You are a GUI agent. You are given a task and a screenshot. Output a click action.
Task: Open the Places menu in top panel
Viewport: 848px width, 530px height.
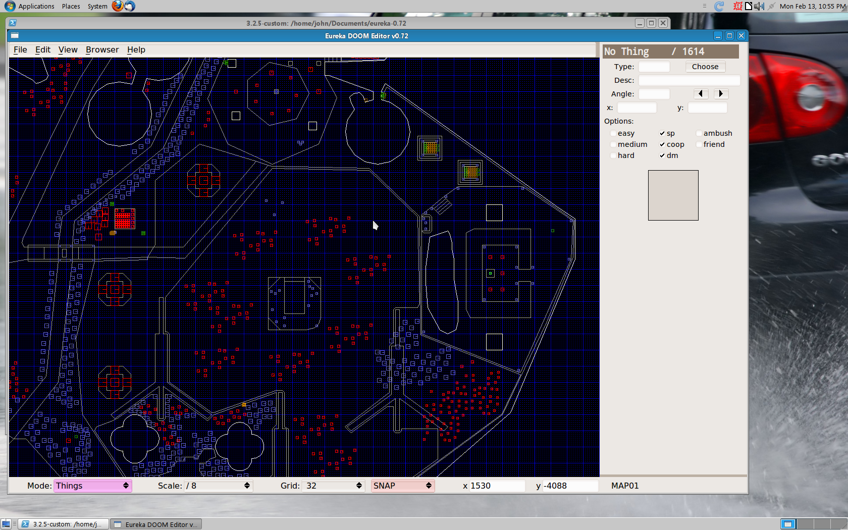[x=71, y=6]
